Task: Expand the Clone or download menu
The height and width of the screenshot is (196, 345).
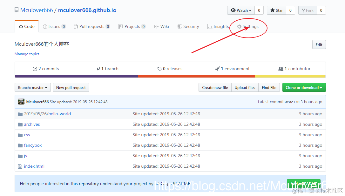Action: pos(304,88)
